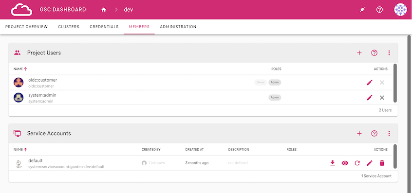This screenshot has width=412, height=193.
Task: Create a new service account
Action: (x=359, y=133)
